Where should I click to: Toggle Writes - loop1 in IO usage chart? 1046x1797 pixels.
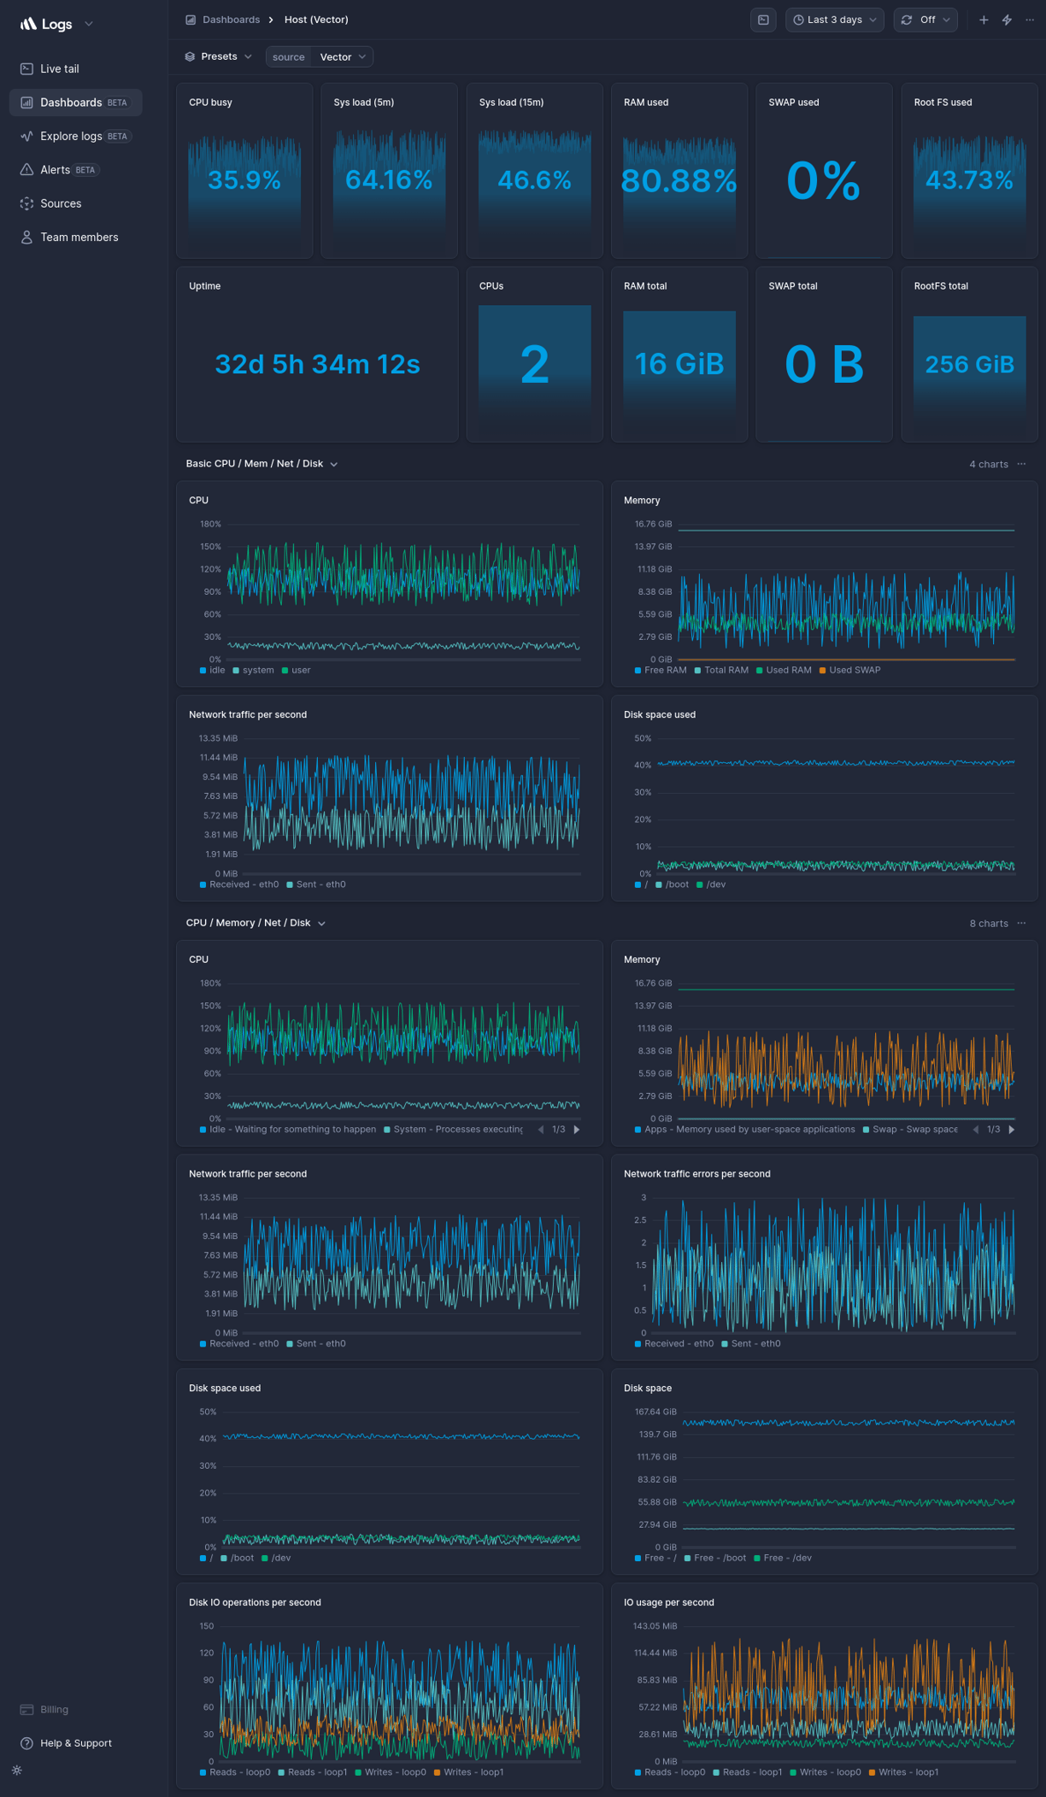903,1772
